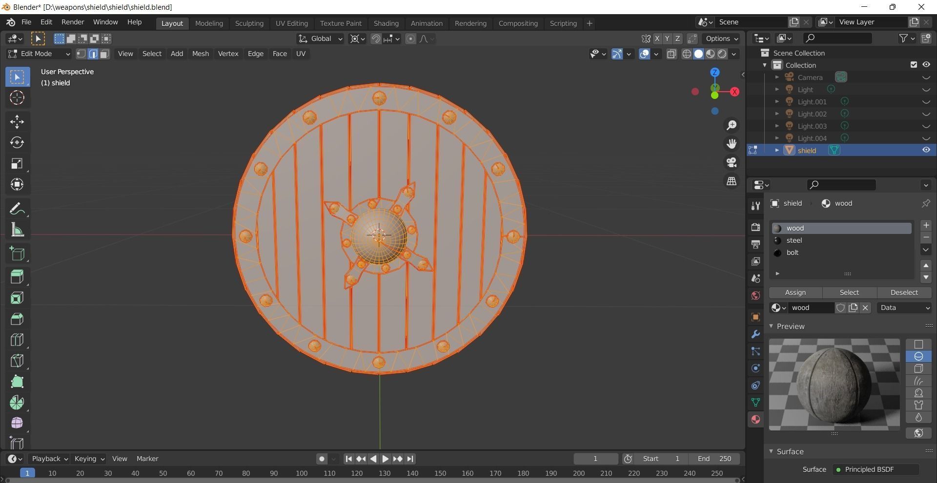
Task: Switch perspective/orthographic grid icon
Action: pos(732,181)
